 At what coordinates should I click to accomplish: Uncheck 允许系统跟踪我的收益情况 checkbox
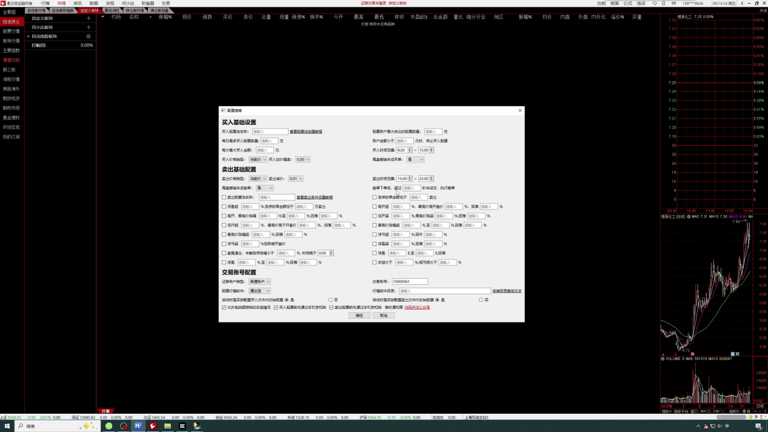[x=224, y=308]
